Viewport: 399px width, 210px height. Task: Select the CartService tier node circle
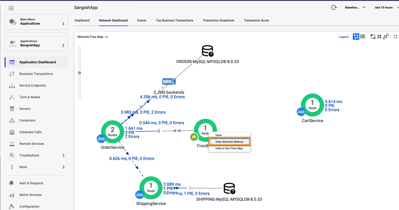click(313, 105)
